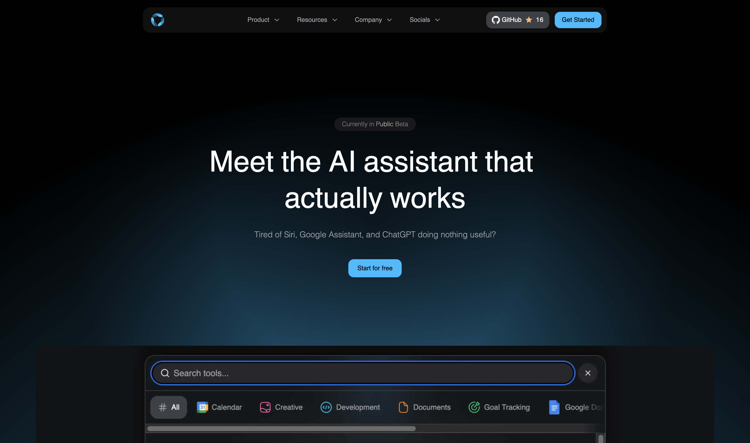Open the Resources dropdown
Screen dimensions: 750x443
317,20
